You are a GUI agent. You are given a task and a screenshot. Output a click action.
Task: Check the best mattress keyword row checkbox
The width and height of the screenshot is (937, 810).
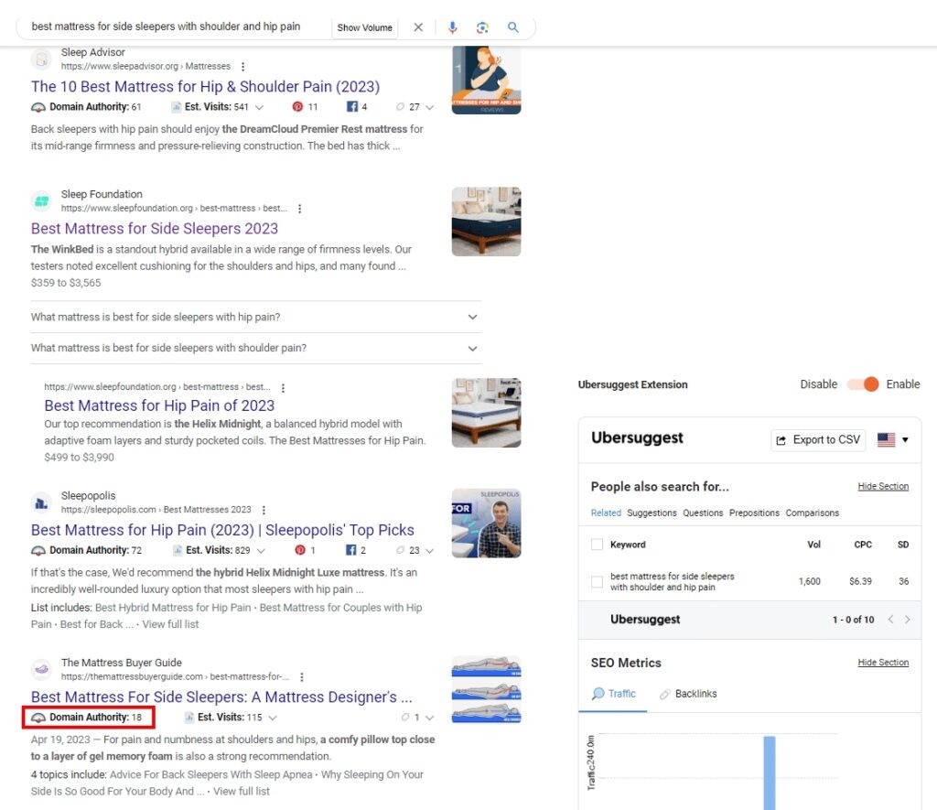(598, 581)
